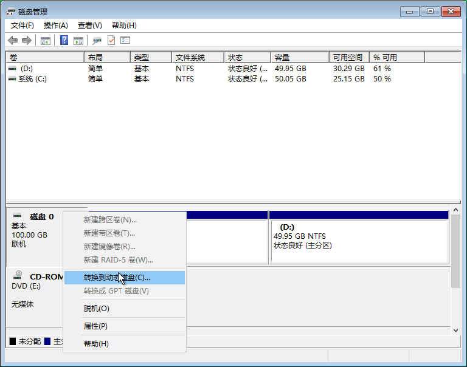Click the show/hide action pane icon
Screen dimensions: 467x367
click(78, 40)
